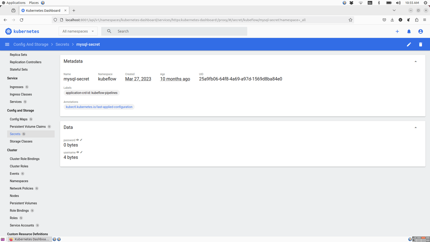The width and height of the screenshot is (430, 242).
Task: Open Storage Classes in sidebar
Action: pyautogui.click(x=21, y=141)
